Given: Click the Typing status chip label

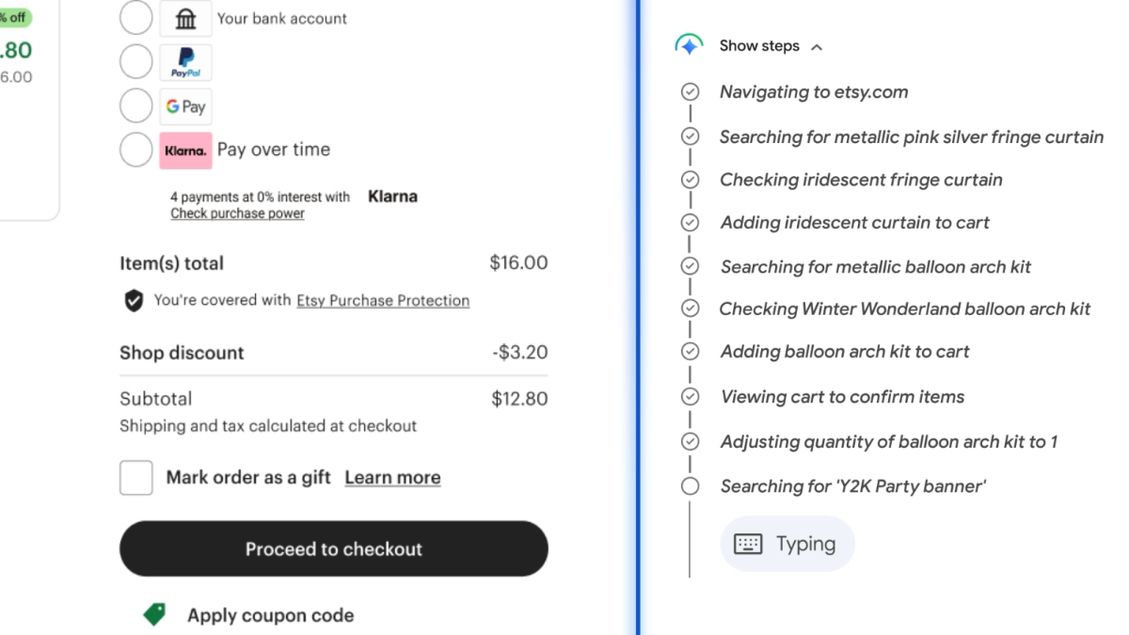Looking at the screenshot, I should coord(805,544).
